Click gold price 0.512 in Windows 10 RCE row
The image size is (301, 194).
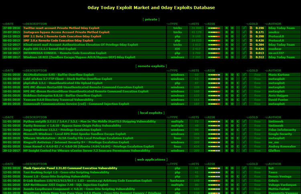click(260, 57)
